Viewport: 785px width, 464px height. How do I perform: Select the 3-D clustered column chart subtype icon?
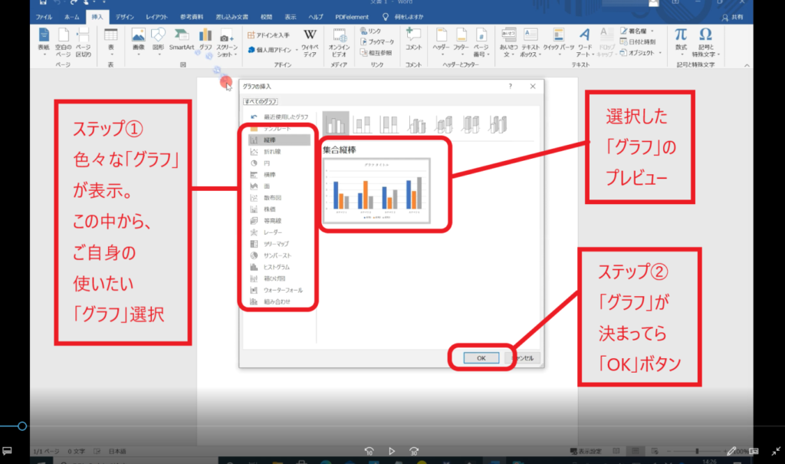coord(418,123)
